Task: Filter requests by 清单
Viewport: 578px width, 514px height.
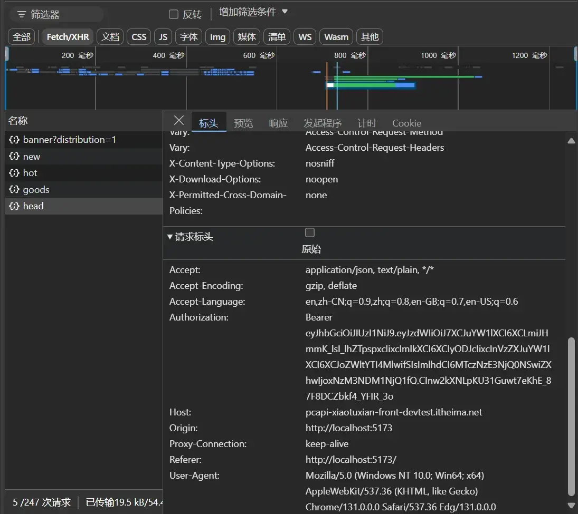Action: (x=277, y=37)
